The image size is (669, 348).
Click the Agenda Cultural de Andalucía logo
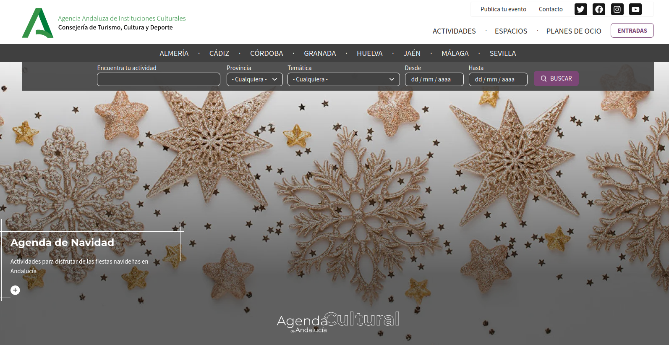(x=338, y=322)
